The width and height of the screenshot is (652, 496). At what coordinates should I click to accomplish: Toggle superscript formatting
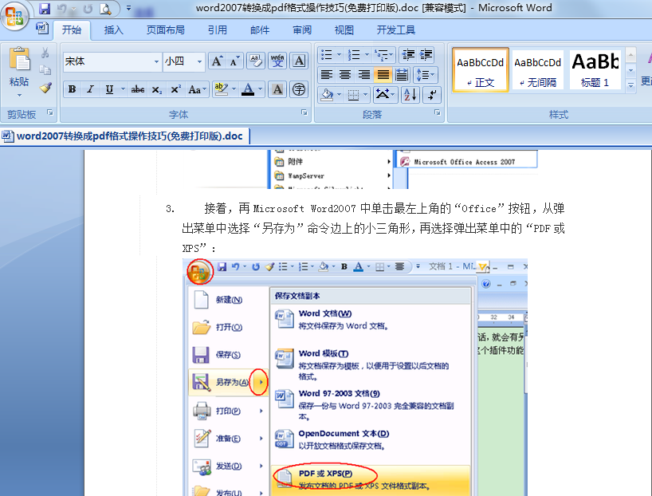[175, 89]
